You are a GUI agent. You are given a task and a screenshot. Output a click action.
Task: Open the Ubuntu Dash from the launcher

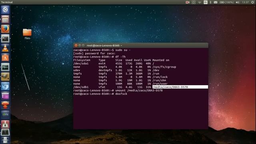tap(5, 10)
